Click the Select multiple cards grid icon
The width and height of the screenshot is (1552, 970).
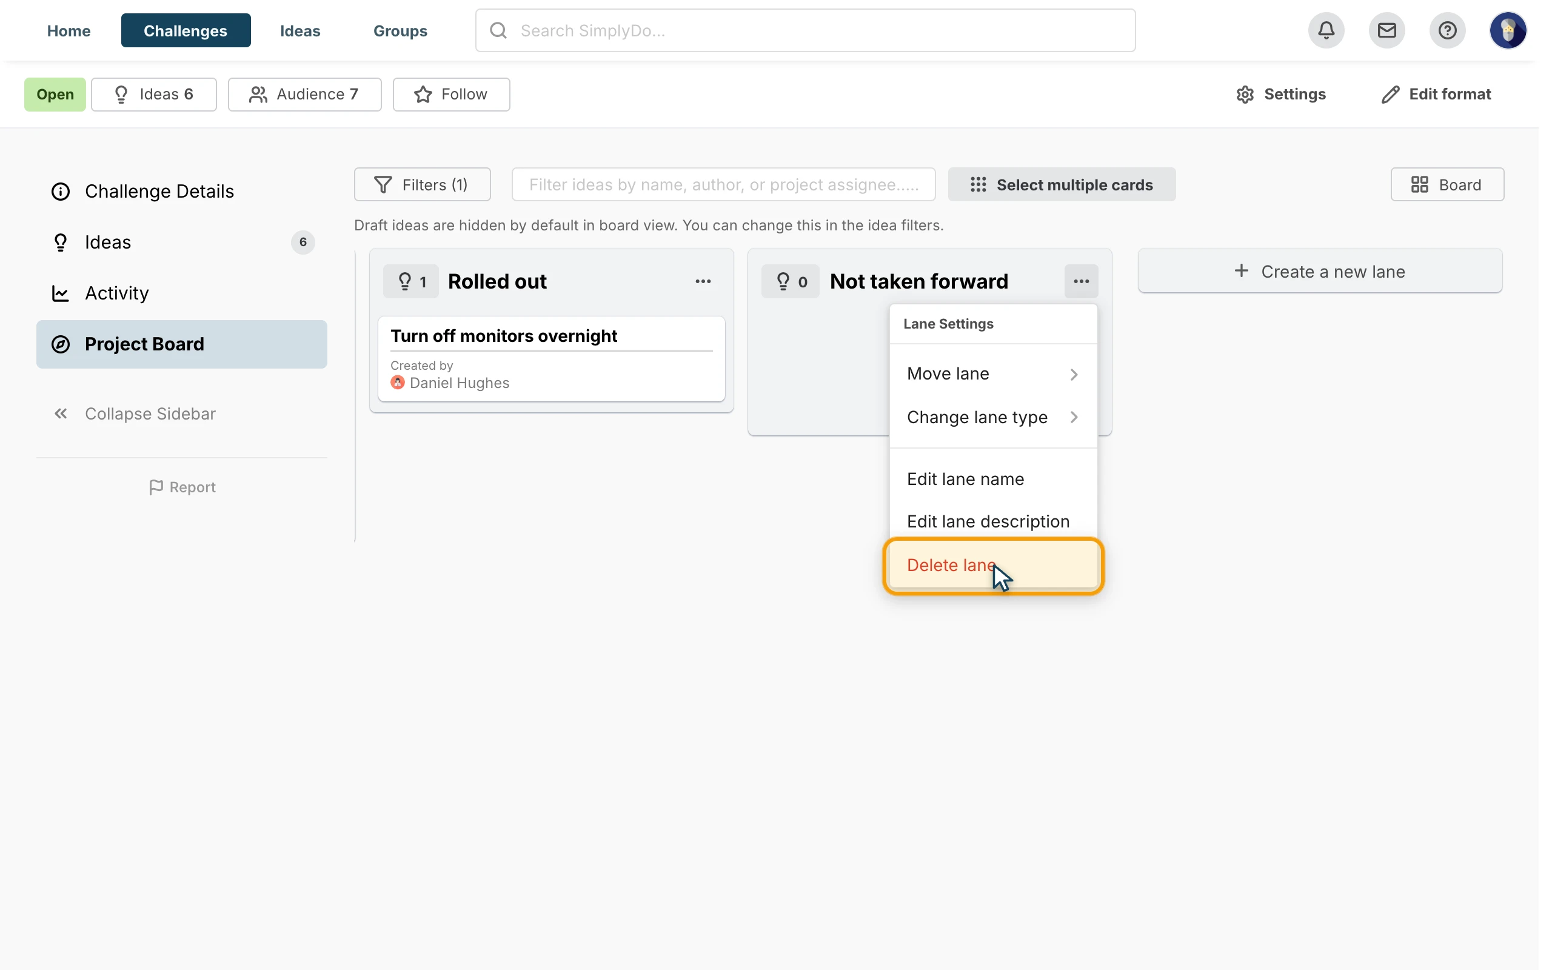click(x=978, y=185)
